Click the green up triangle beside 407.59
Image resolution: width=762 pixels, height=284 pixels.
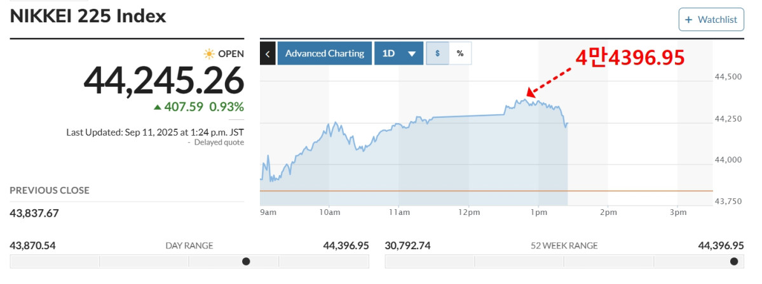pos(158,107)
